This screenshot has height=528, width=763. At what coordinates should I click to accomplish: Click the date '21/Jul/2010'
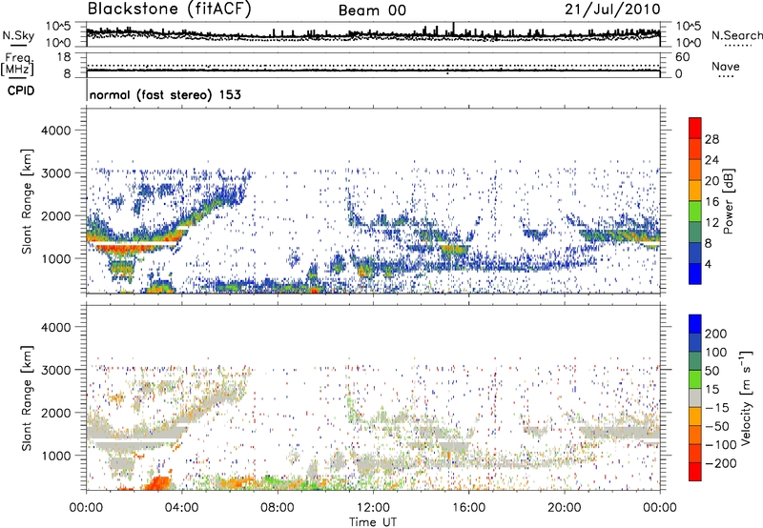(x=612, y=9)
